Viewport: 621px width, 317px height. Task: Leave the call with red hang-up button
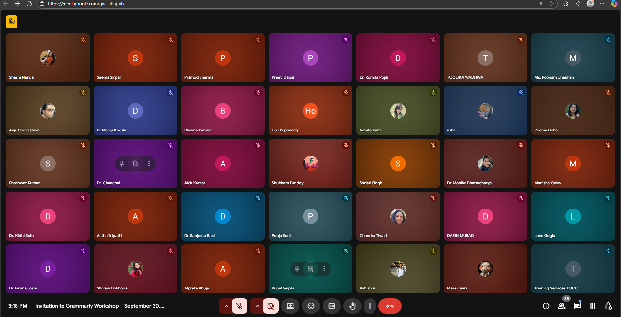tap(390, 306)
